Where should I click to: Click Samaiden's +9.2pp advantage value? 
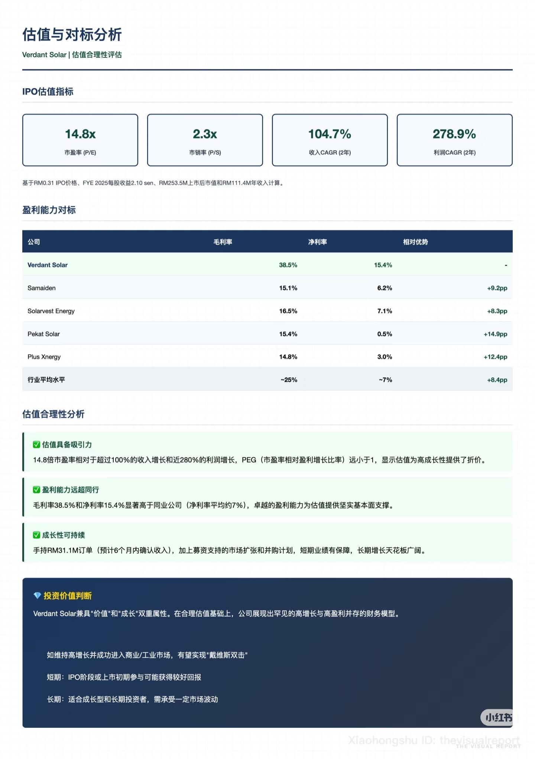click(x=497, y=288)
